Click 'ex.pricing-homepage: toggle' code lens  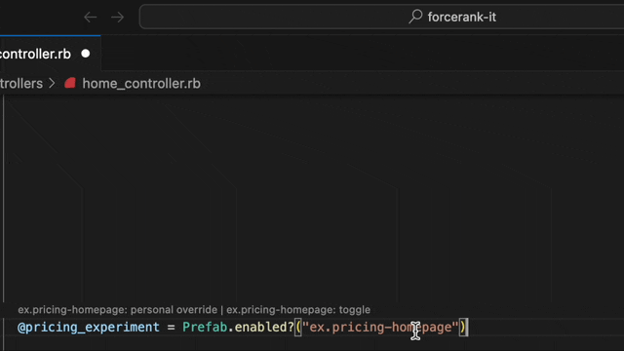[298, 310]
